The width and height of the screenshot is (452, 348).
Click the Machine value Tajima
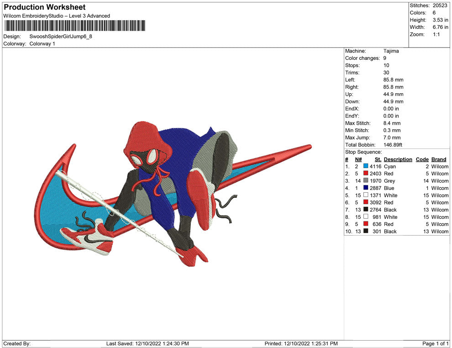coord(391,51)
